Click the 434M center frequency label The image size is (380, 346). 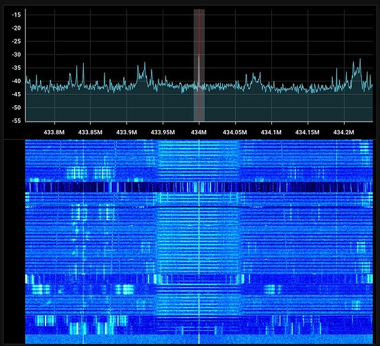click(x=199, y=132)
